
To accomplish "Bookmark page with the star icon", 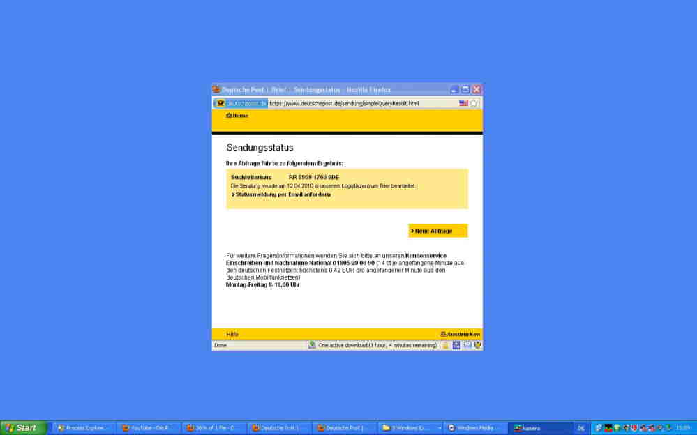I will pos(474,103).
